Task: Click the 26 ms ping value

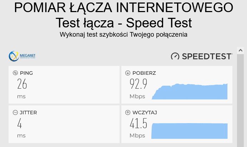Action: click(x=22, y=84)
